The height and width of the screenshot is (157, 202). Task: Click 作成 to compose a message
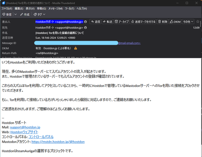25,15
